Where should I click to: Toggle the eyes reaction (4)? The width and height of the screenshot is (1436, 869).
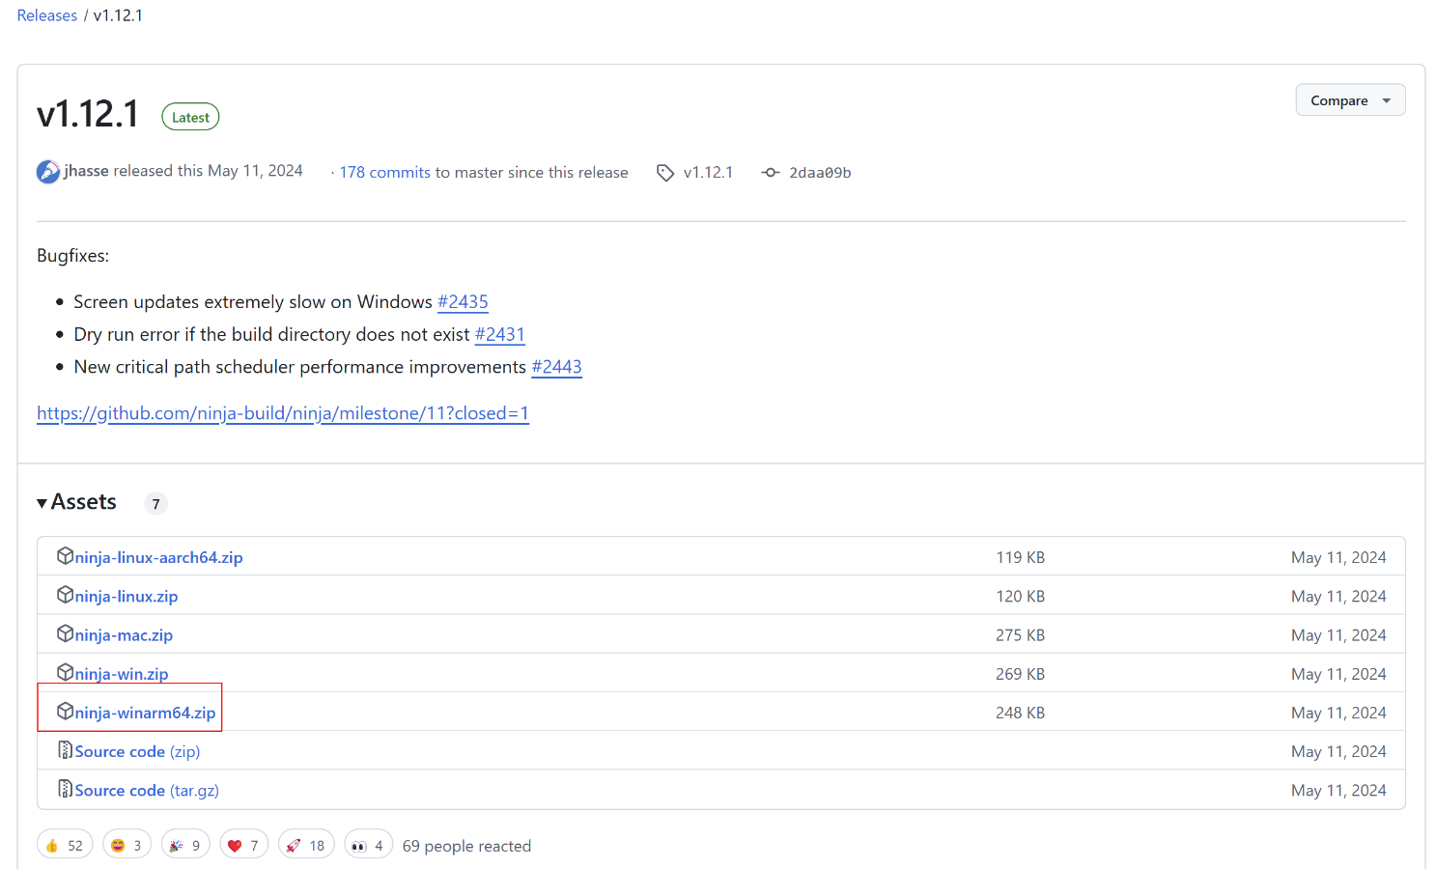tap(368, 845)
